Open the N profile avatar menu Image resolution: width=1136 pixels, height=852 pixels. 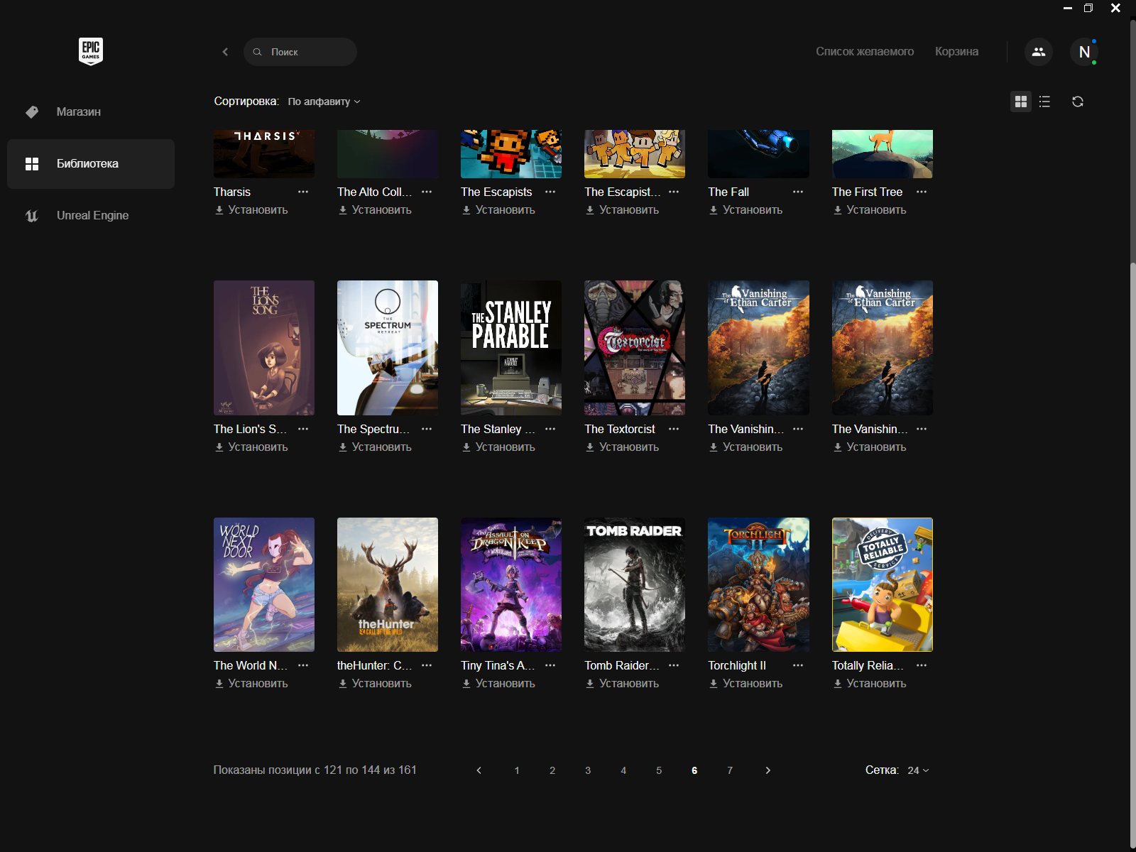point(1084,52)
